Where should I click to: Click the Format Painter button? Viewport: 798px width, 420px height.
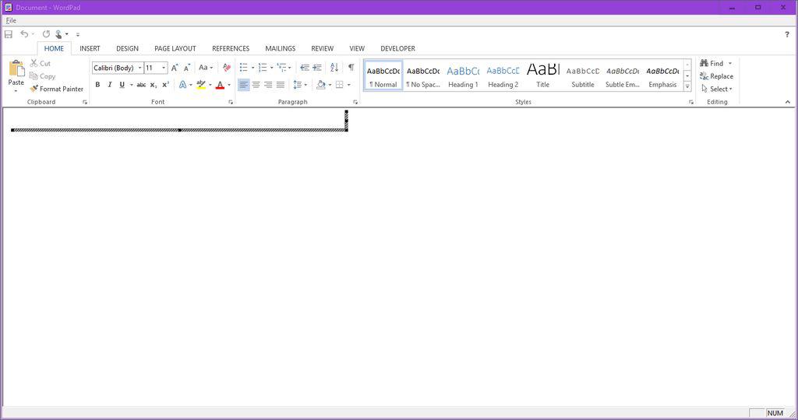point(56,89)
